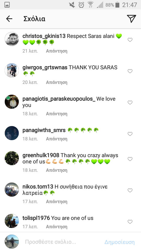This screenshot has width=141, height=251.
Task: Like the comment by christos_gkinis13
Action: click(x=130, y=40)
